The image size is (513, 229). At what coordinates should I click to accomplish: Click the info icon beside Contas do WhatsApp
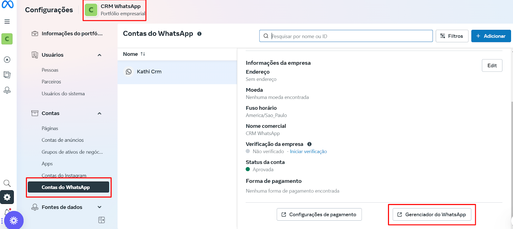[x=199, y=34]
